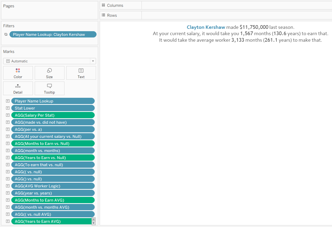Viewport: 332px width, 227px height.
Task: Select the AGG(Salary Per Stat) pill
Action: 53,115
